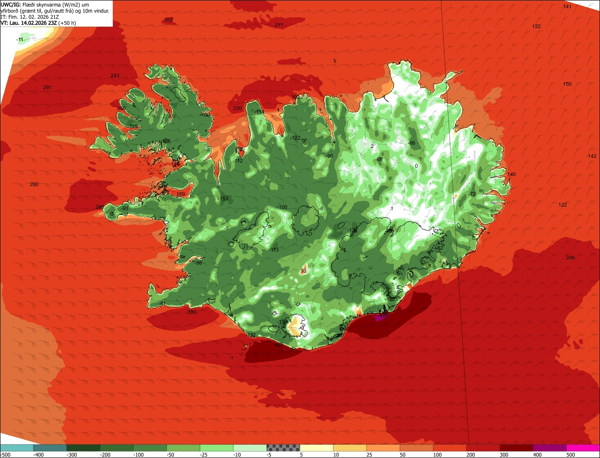The height and width of the screenshot is (458, 600).
Task: Click the Westfjords value 256
Action: pyautogui.click(x=121, y=108)
